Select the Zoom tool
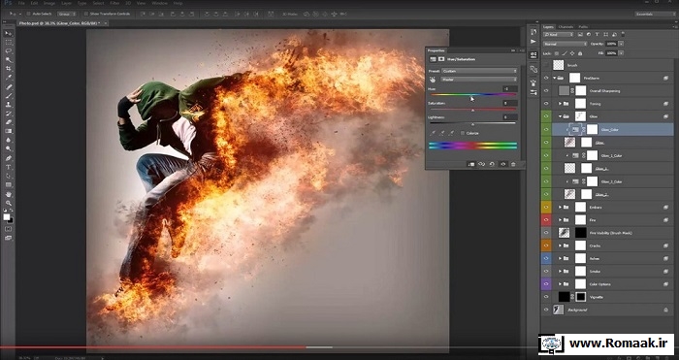 (x=8, y=203)
